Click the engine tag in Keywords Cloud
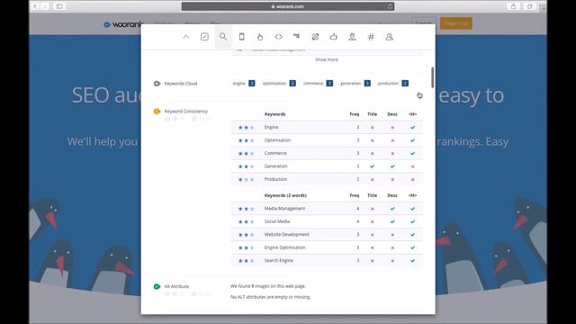The height and width of the screenshot is (324, 576). pos(244,84)
